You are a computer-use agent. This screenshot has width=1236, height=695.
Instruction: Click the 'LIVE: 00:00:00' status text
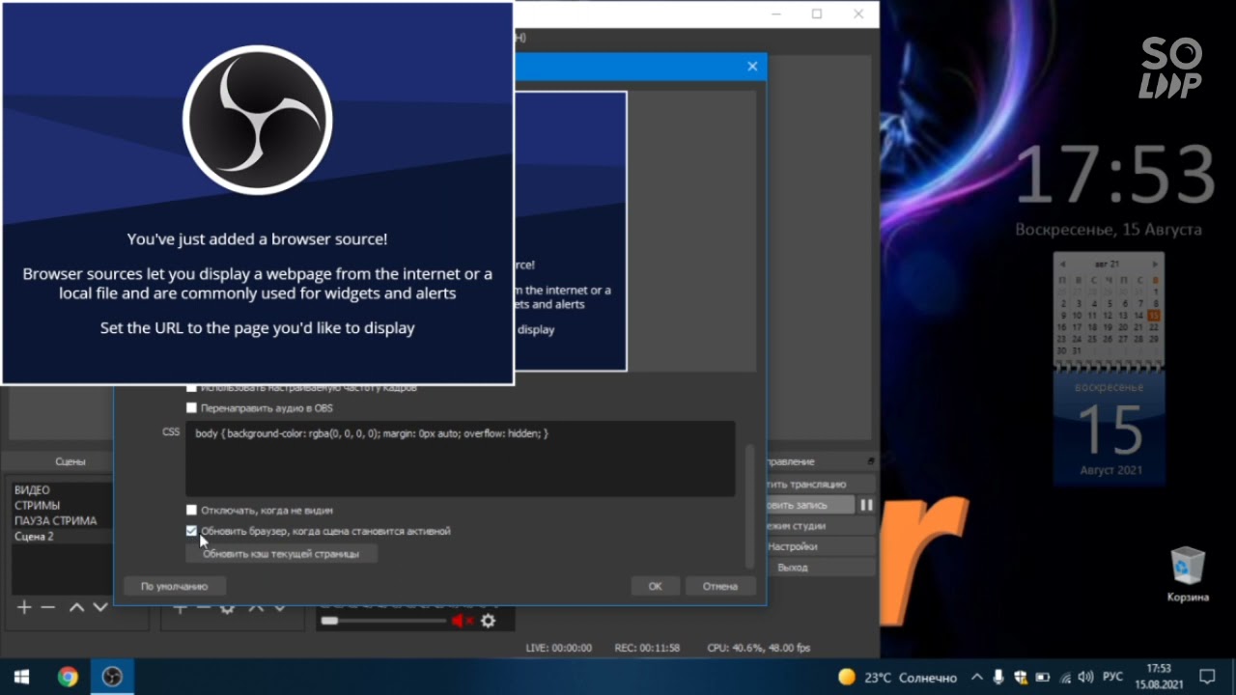tap(559, 648)
